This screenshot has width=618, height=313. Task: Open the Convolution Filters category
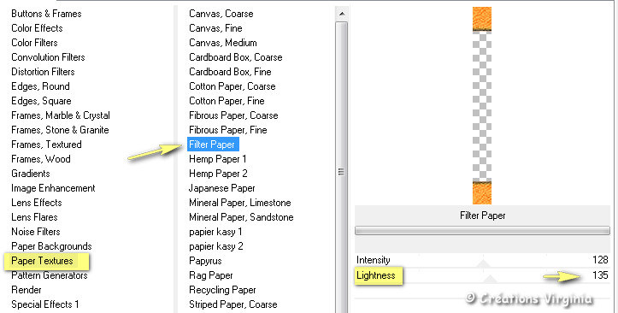click(x=48, y=57)
